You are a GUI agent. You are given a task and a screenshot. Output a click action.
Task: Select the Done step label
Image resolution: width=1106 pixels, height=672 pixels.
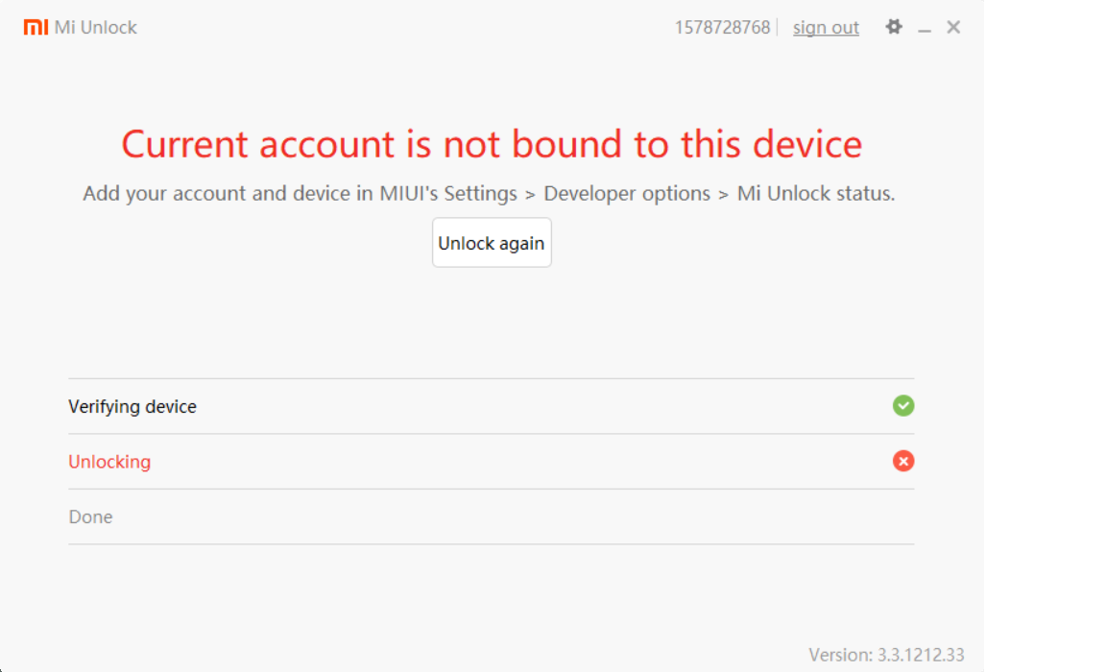[90, 517]
